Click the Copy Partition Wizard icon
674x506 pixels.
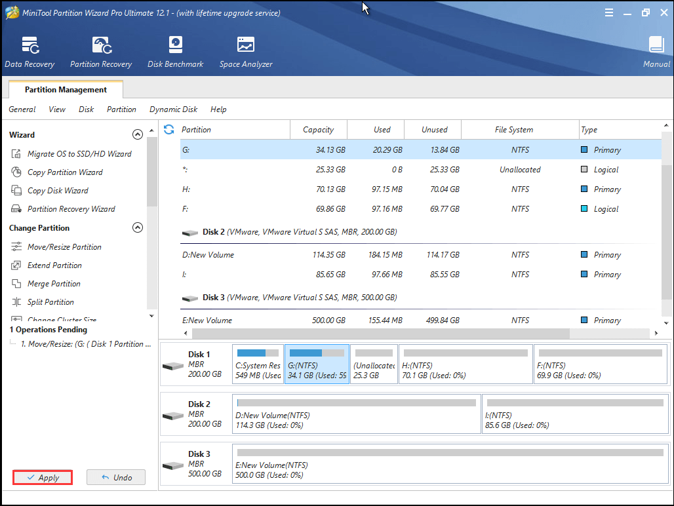click(x=16, y=172)
